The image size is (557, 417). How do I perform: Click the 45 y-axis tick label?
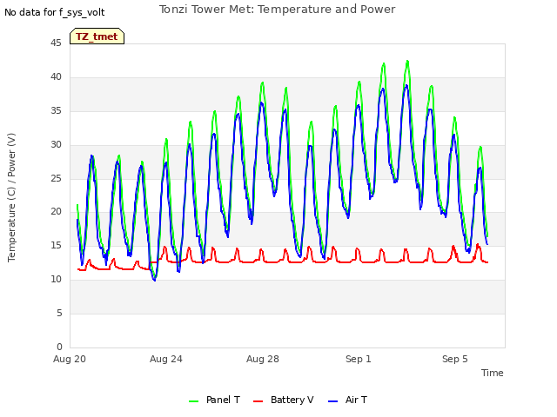point(56,43)
